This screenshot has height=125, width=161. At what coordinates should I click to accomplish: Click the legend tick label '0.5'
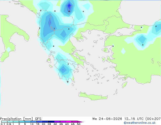(x=9, y=124)
